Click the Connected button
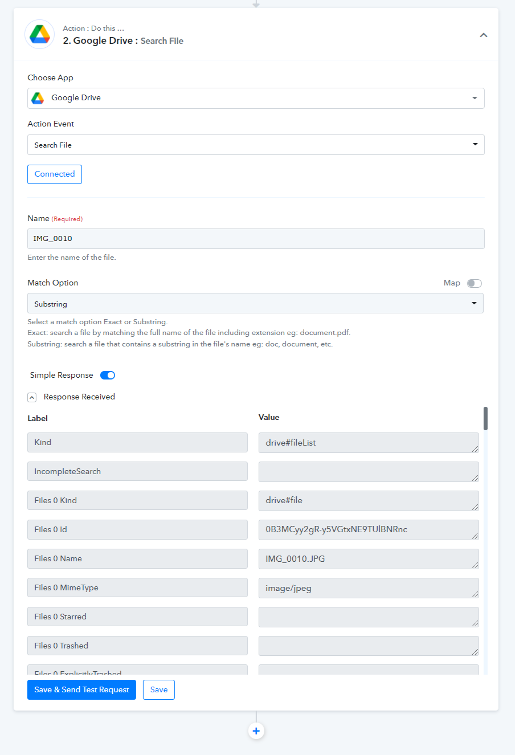515x755 pixels. click(55, 174)
